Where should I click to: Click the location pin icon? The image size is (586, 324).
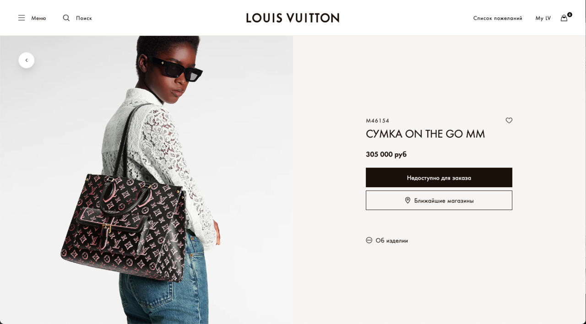407,200
